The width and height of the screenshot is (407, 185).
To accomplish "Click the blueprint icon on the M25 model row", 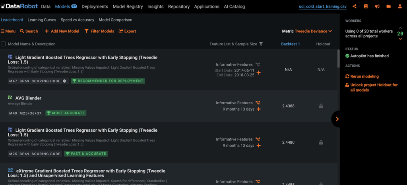I will [258, 139].
